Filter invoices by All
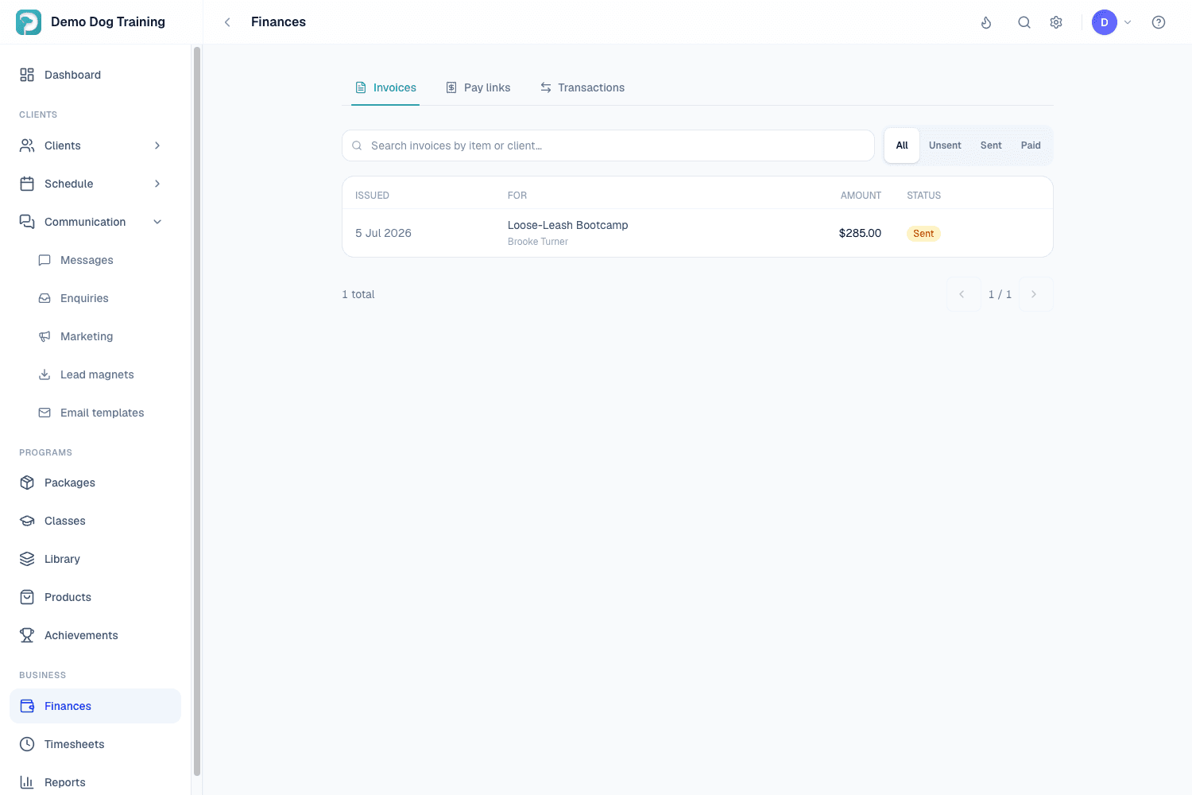This screenshot has height=795, width=1192. coord(902,145)
